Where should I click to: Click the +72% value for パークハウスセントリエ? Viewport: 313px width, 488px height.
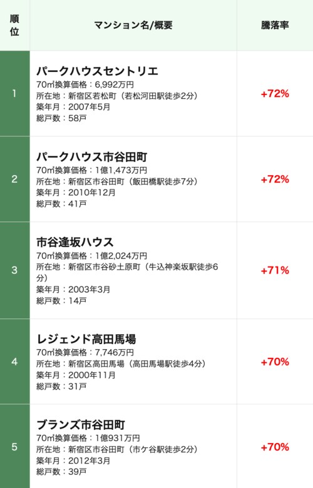pos(275,93)
